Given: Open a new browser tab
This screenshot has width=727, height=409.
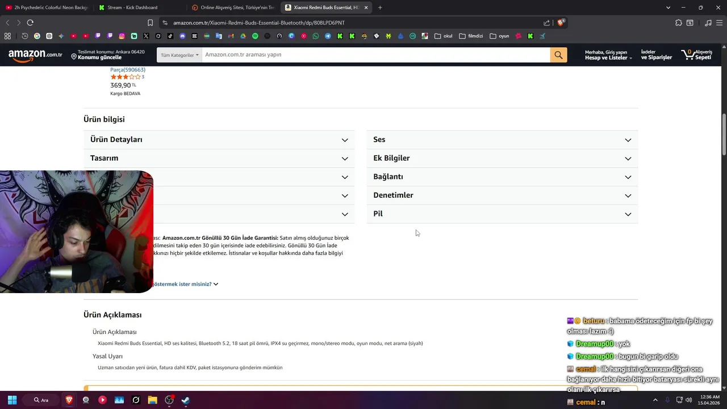Looking at the screenshot, I should click(380, 7).
